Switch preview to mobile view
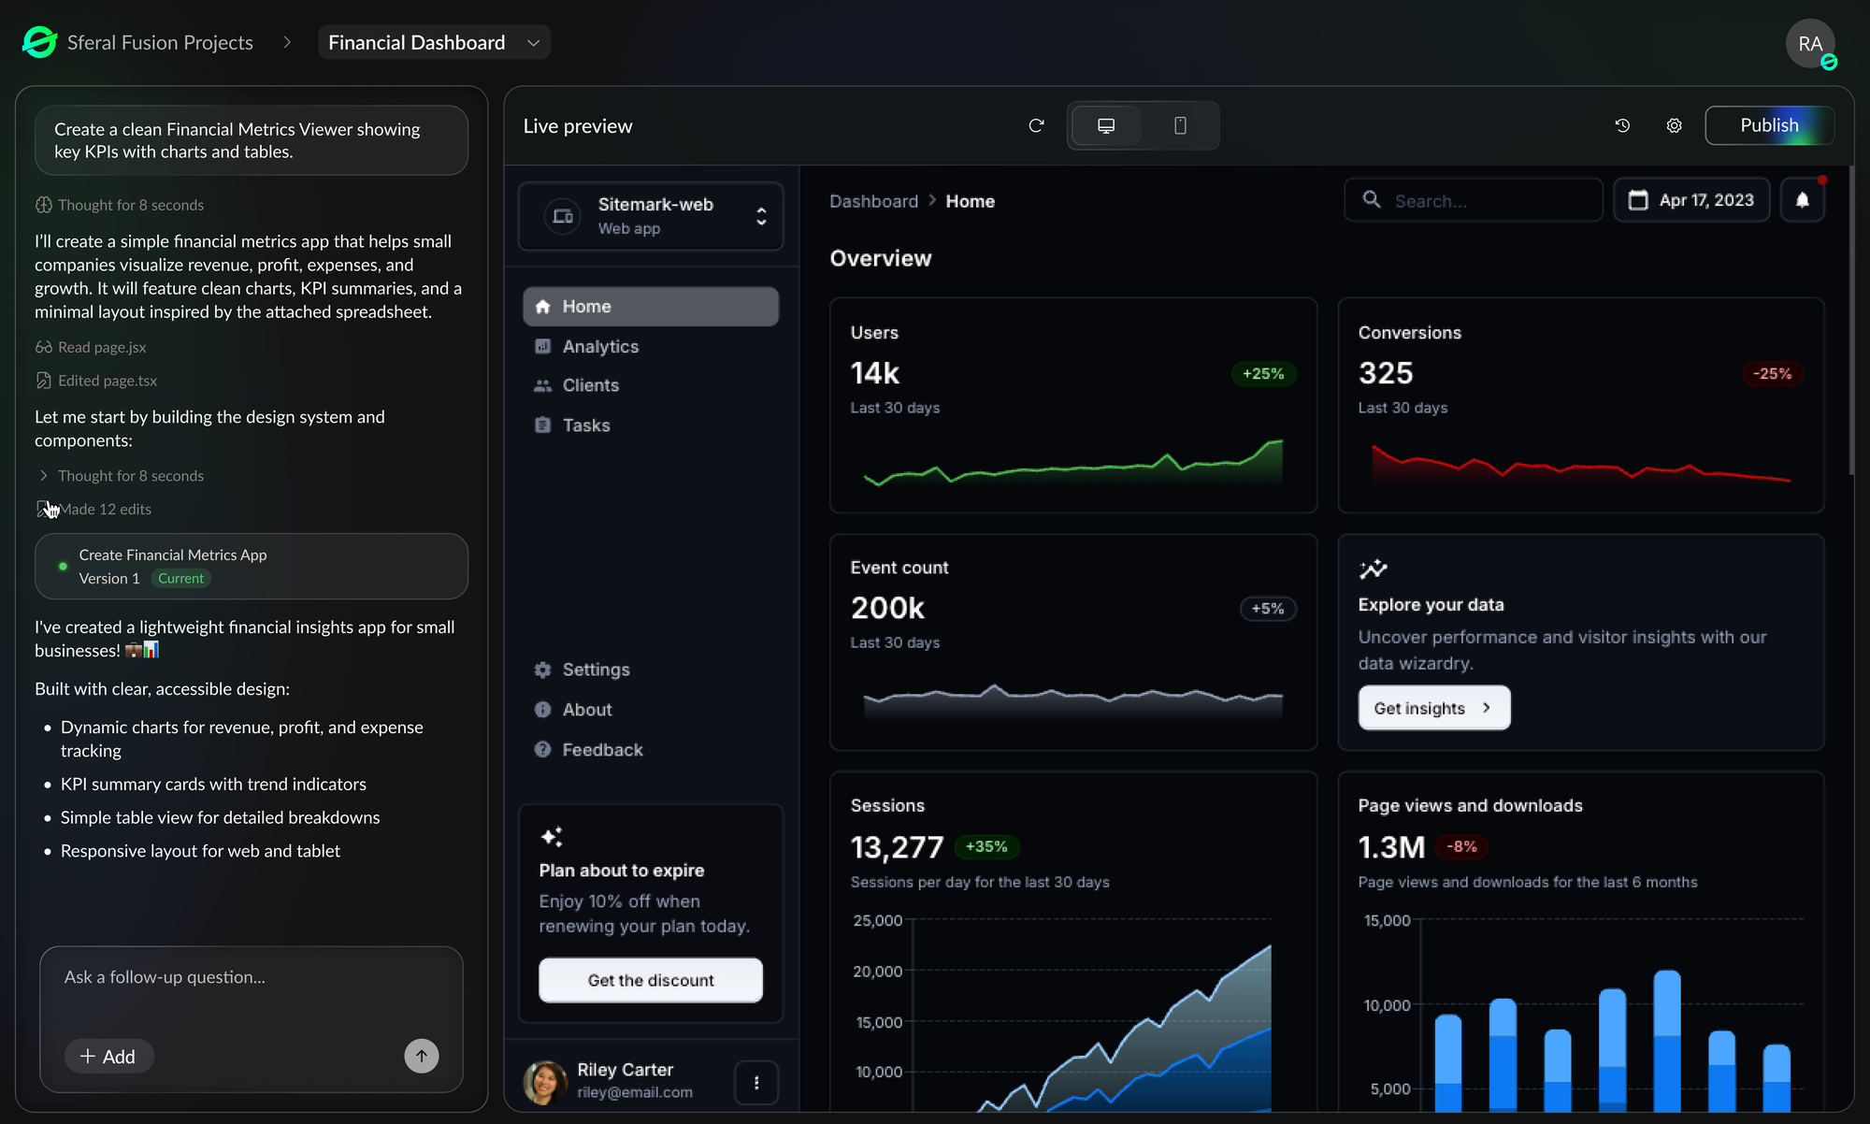This screenshot has width=1870, height=1124. click(1180, 125)
